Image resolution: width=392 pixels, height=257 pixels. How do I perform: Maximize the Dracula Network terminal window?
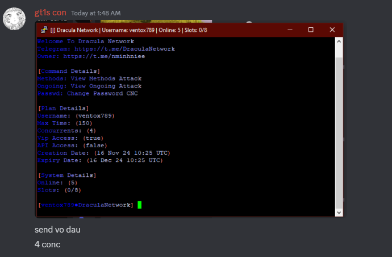coord(311,30)
